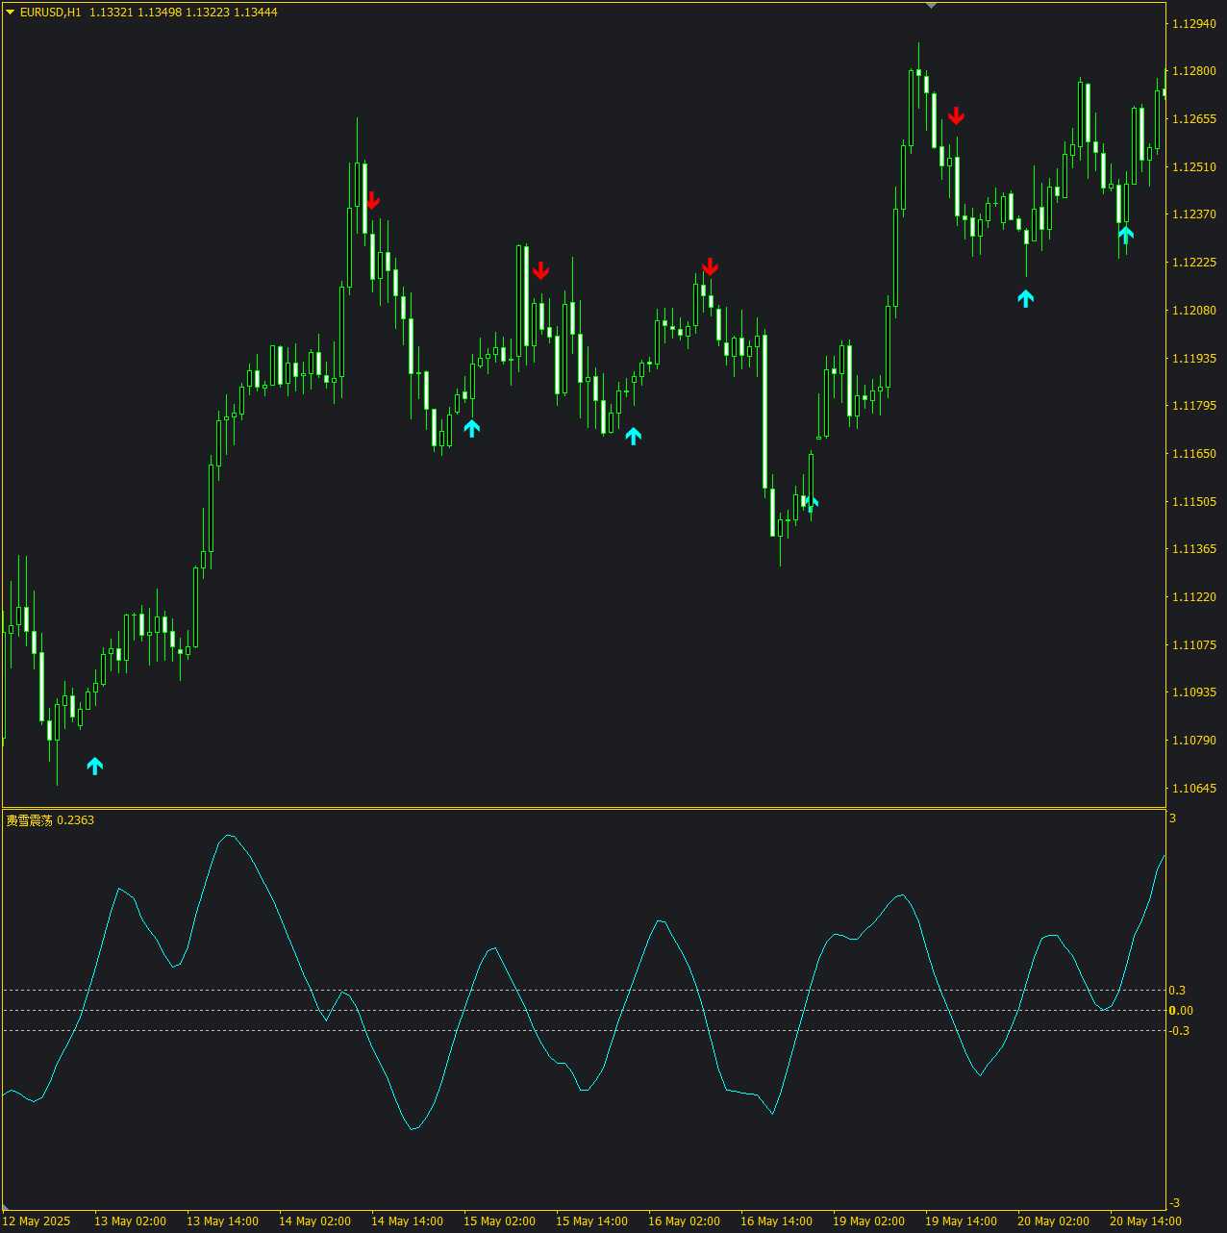Click the 1.12080 price scale label
Image resolution: width=1227 pixels, height=1233 pixels.
(x=1192, y=311)
